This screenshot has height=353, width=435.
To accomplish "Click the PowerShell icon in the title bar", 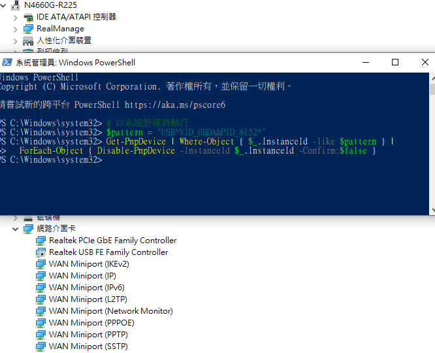I will pos(7,62).
